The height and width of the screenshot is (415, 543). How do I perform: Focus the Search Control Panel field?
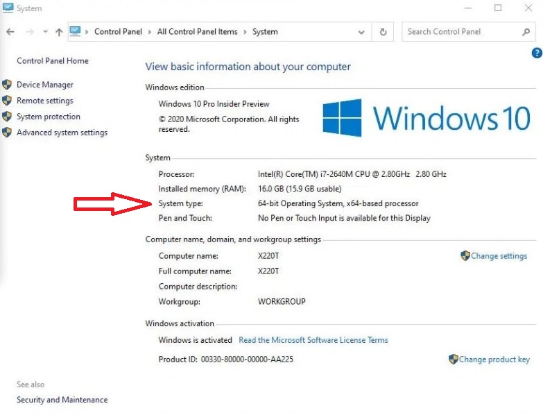click(461, 32)
